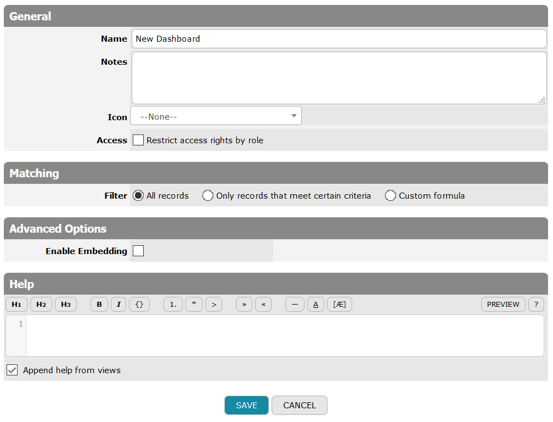This screenshot has height=422, width=553.
Task: Check the Enable Embedding box
Action: click(138, 251)
